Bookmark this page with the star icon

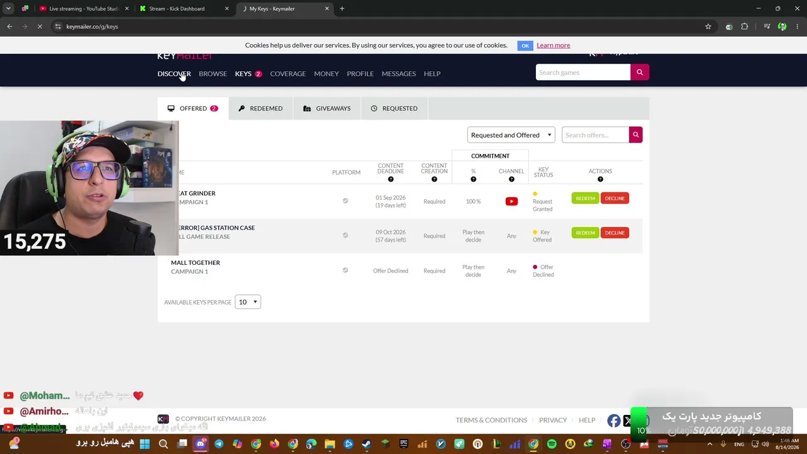pyautogui.click(x=708, y=26)
